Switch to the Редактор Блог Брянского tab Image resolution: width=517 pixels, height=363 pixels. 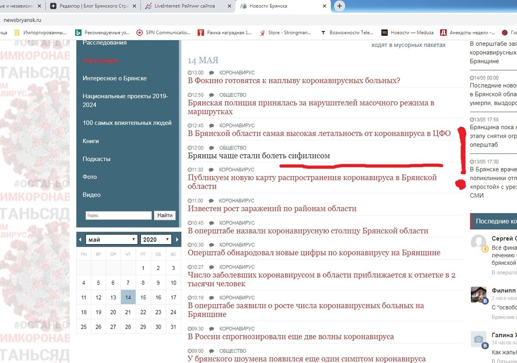tap(93, 6)
